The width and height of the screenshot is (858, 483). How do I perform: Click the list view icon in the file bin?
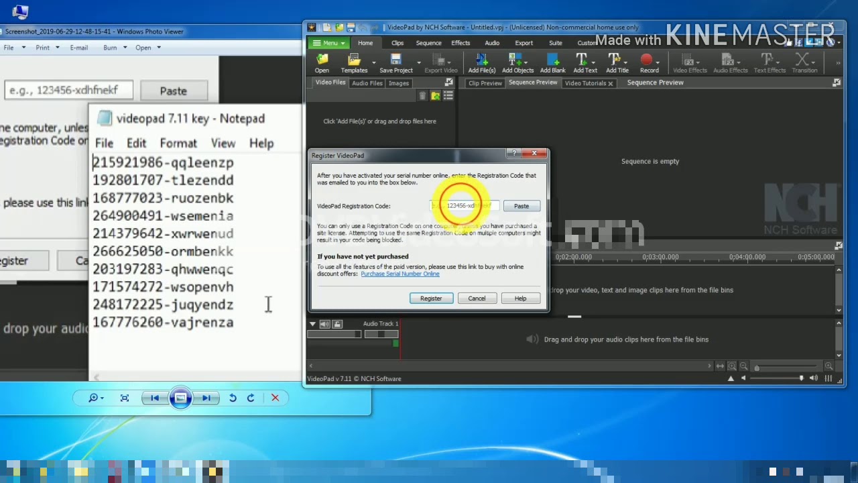coord(448,97)
